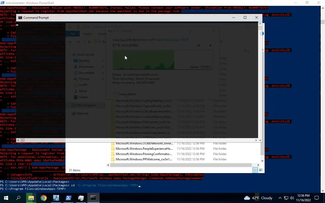Close the Command Prompt window

(x=256, y=18)
